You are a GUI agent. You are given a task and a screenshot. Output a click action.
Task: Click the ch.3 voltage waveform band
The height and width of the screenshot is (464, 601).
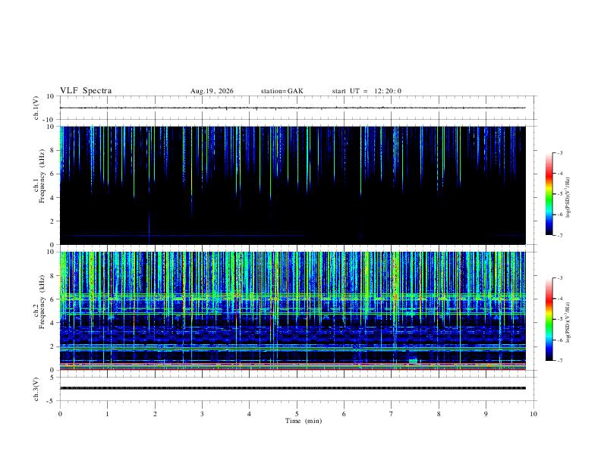(x=292, y=388)
